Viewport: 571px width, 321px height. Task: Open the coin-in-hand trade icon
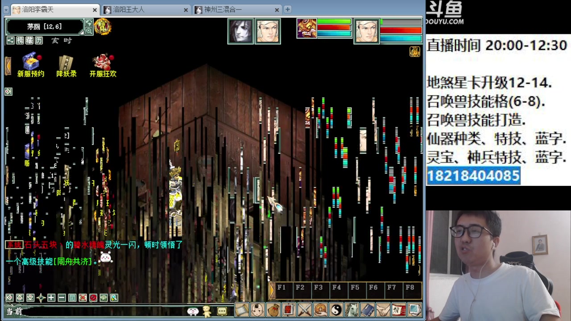coord(320,309)
